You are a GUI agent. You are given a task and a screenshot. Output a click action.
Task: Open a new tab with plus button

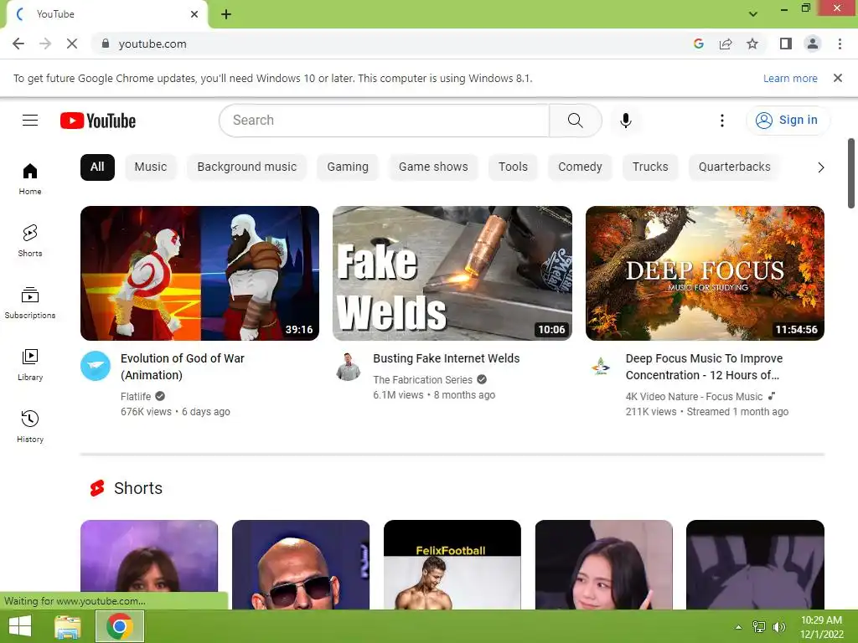226,14
